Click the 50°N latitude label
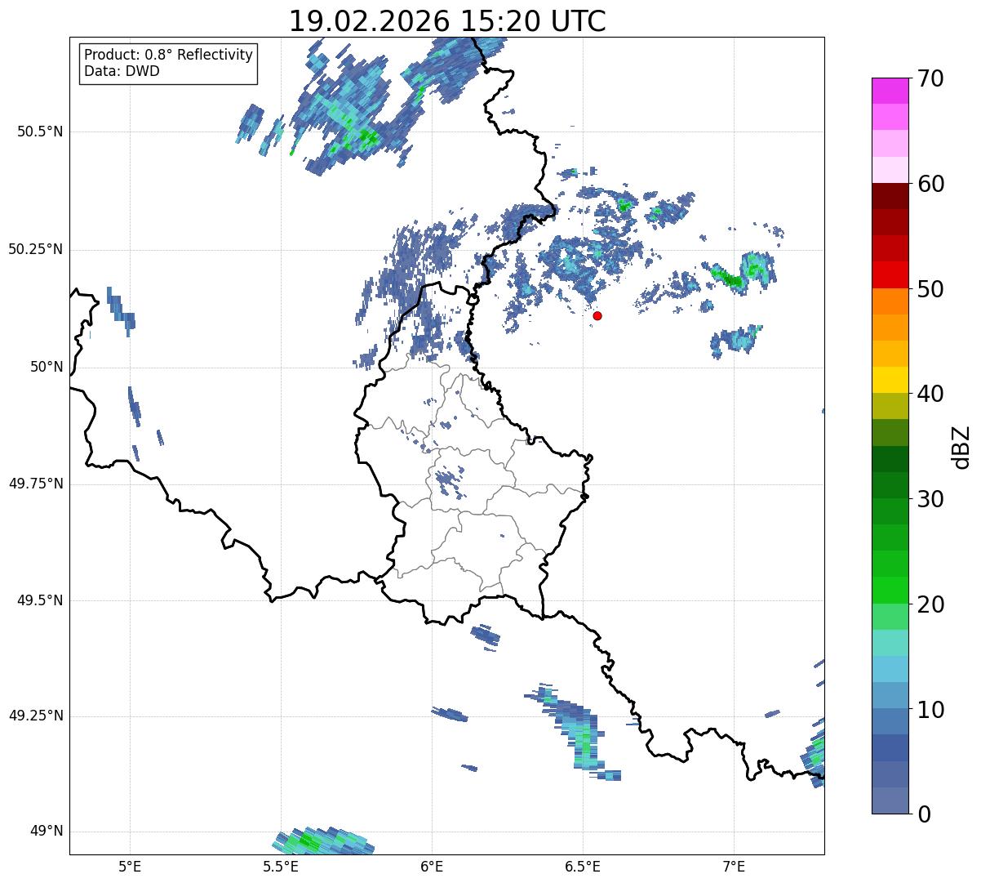This screenshot has width=981, height=883. 47,367
